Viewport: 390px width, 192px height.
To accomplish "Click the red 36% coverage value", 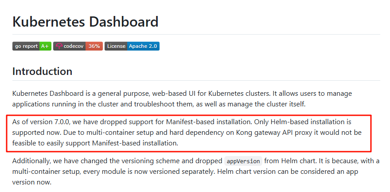I will 94,46.
